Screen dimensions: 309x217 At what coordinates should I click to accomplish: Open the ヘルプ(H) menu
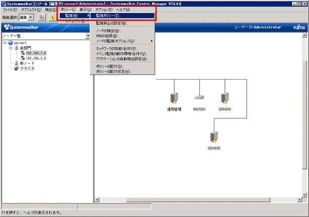click(123, 10)
